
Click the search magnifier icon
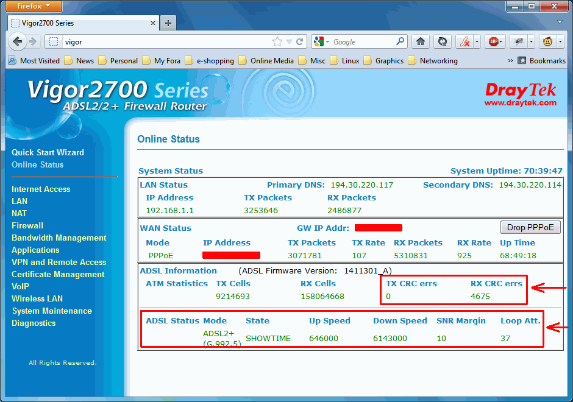pos(400,41)
